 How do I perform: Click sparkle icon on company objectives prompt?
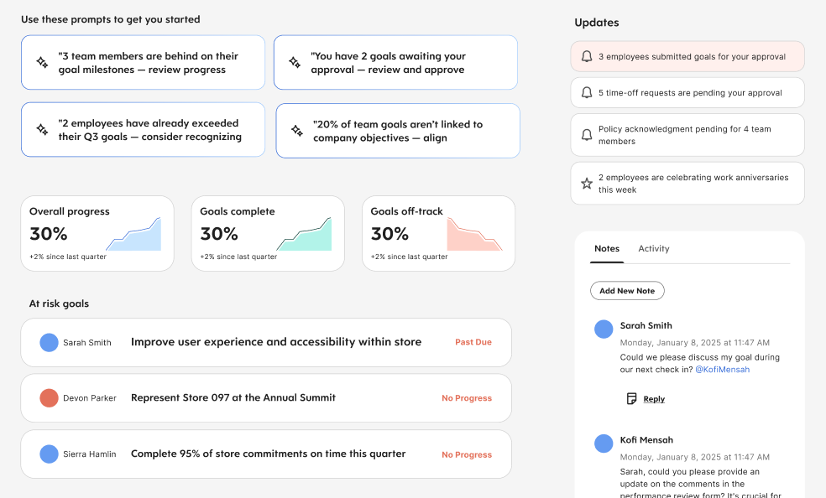[297, 131]
